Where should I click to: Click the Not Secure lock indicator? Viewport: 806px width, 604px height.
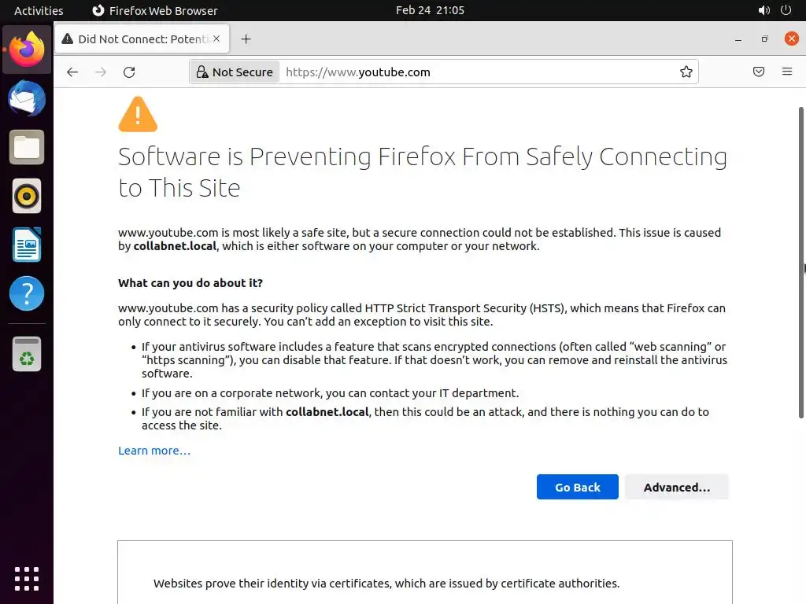coord(235,72)
